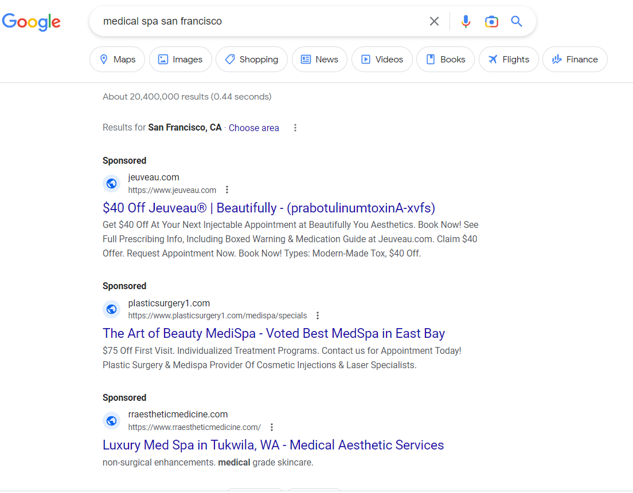Viewport: 633px width, 493px height.
Task: Open search by image camera icon
Action: 491,21
